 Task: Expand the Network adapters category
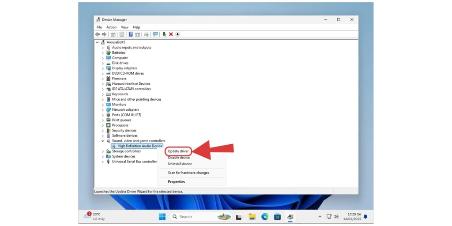pyautogui.click(x=103, y=110)
